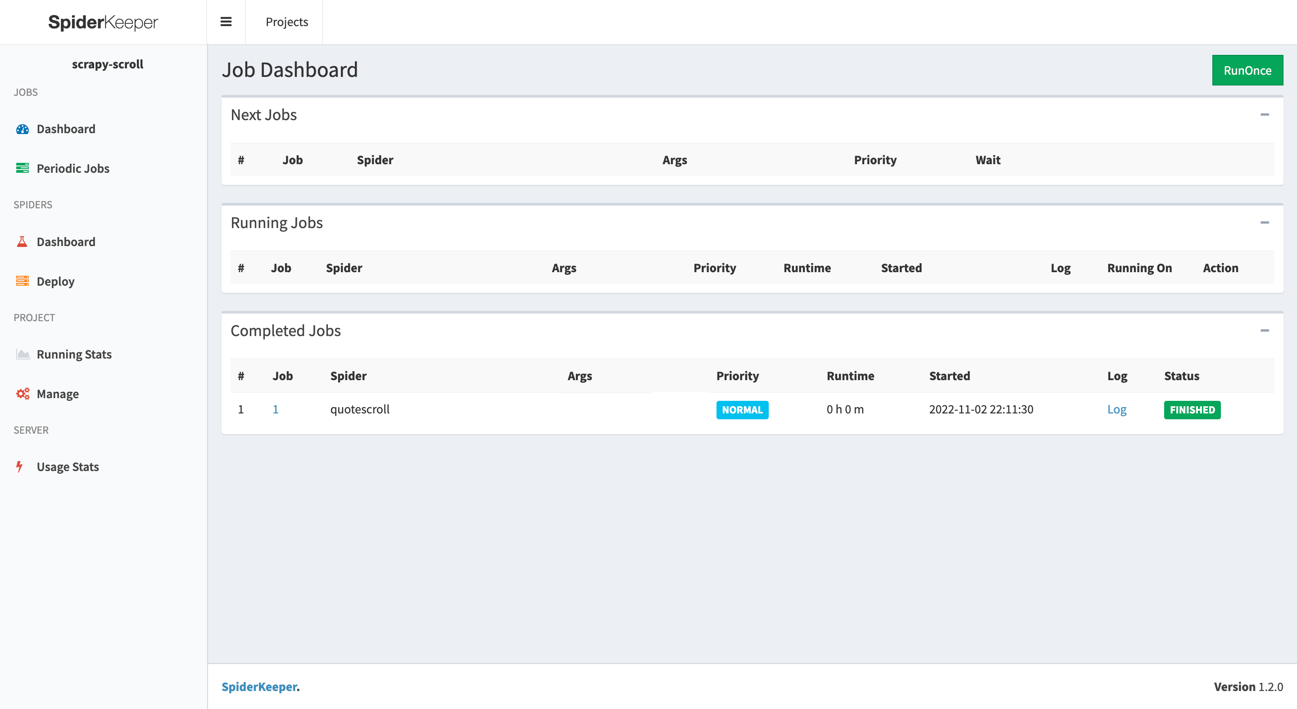Open Dashboard under the Spiders section
The width and height of the screenshot is (1297, 709).
pyautogui.click(x=66, y=242)
